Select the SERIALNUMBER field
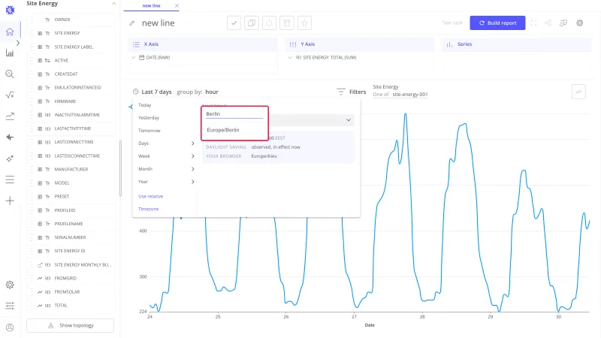 pyautogui.click(x=70, y=237)
